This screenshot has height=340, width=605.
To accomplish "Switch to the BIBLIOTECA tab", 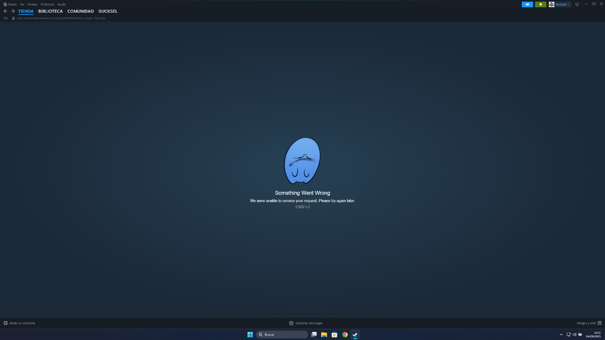I will tap(51, 11).
